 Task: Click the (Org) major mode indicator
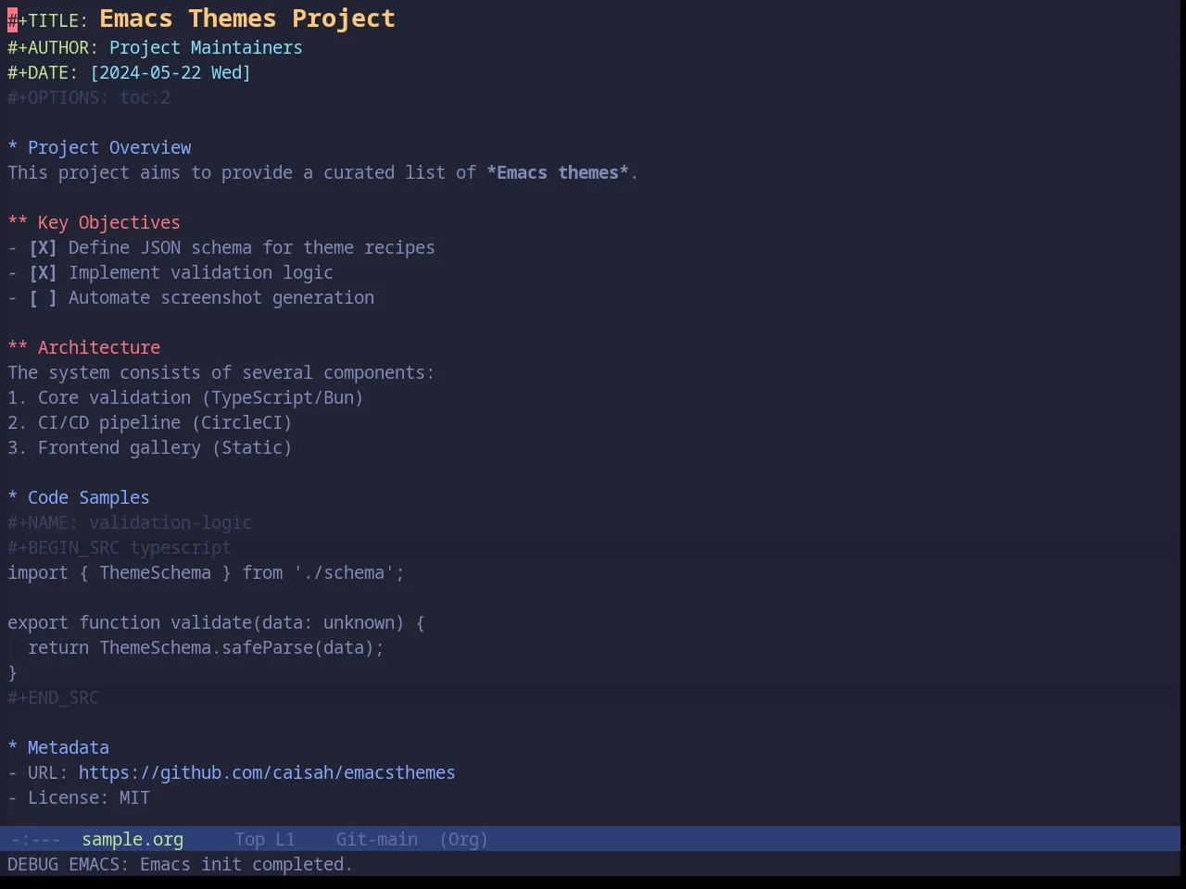(x=463, y=839)
